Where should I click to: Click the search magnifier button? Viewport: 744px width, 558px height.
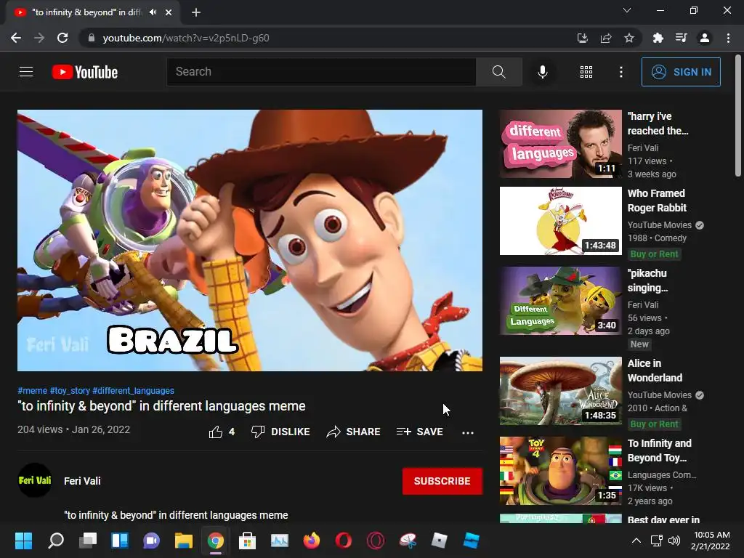[498, 72]
